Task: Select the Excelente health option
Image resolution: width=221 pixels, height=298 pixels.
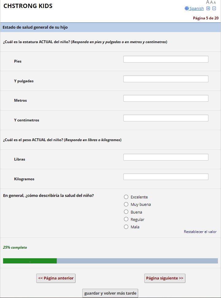Action: (126, 197)
